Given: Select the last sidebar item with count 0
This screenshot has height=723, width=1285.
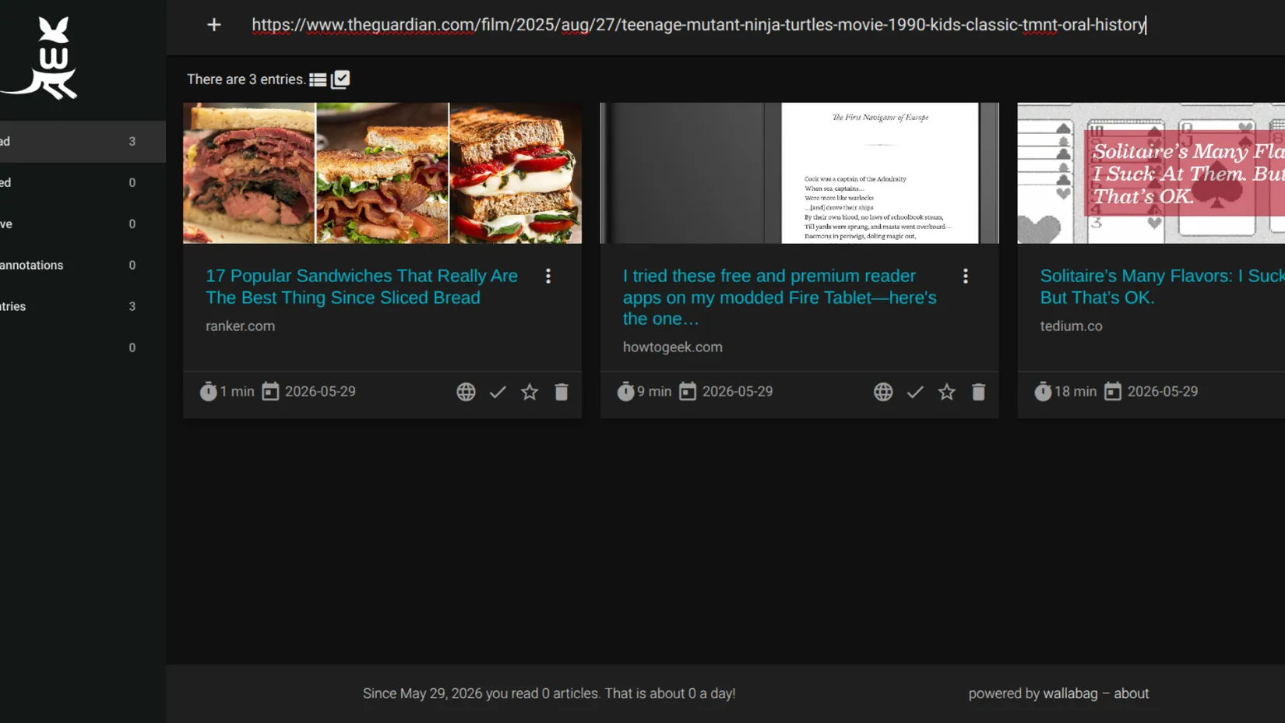Looking at the screenshot, I should click(83, 347).
